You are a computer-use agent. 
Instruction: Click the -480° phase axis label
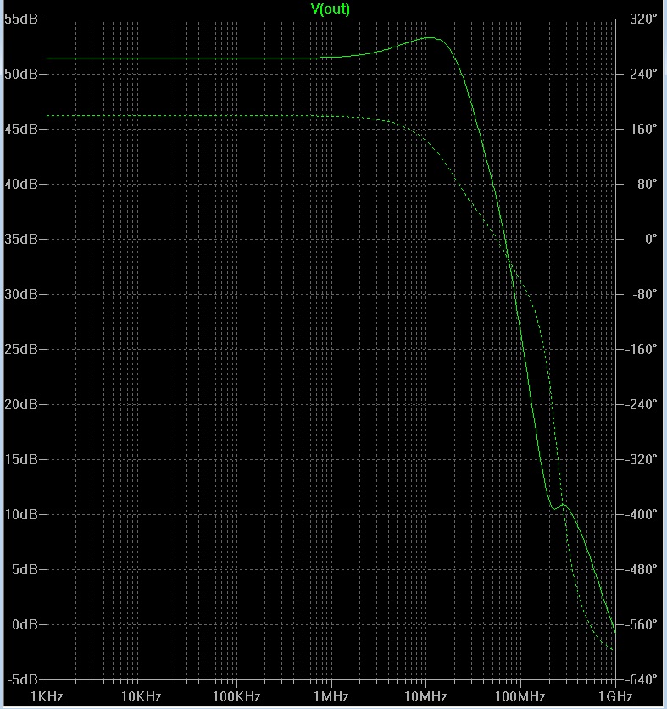coord(642,569)
